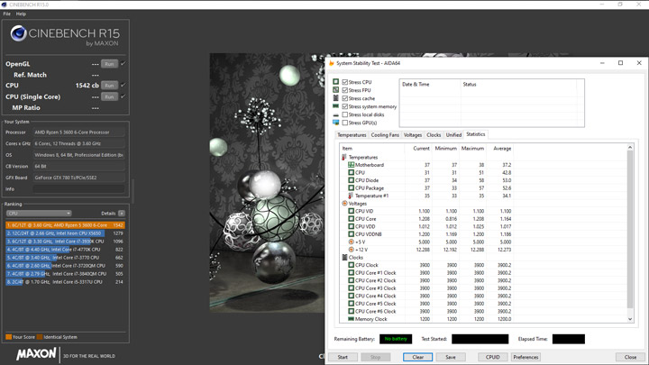Image resolution: width=649 pixels, height=365 pixels.
Task: Run the OpenGL benchmark
Action: [x=109, y=64]
